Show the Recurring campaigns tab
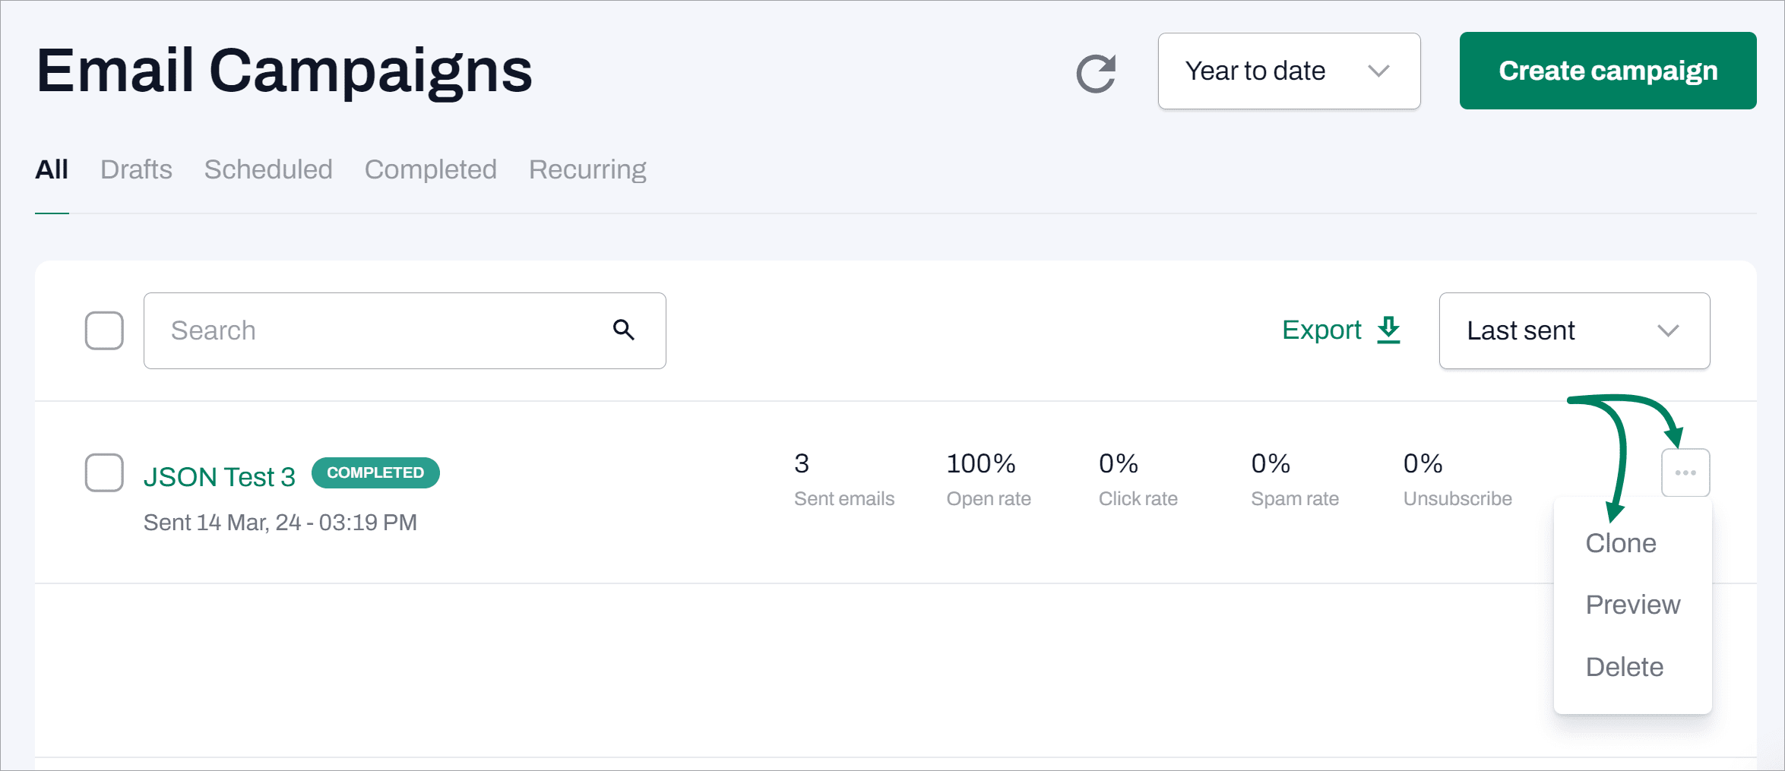The height and width of the screenshot is (771, 1785). (x=587, y=169)
